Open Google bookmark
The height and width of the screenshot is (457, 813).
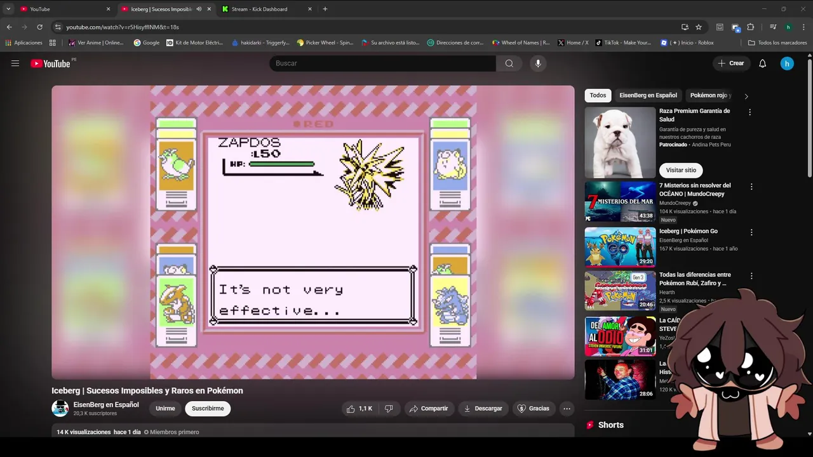pos(147,43)
